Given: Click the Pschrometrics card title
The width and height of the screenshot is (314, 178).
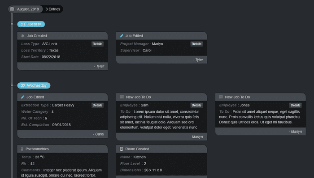Looking at the screenshot, I should (37, 149).
